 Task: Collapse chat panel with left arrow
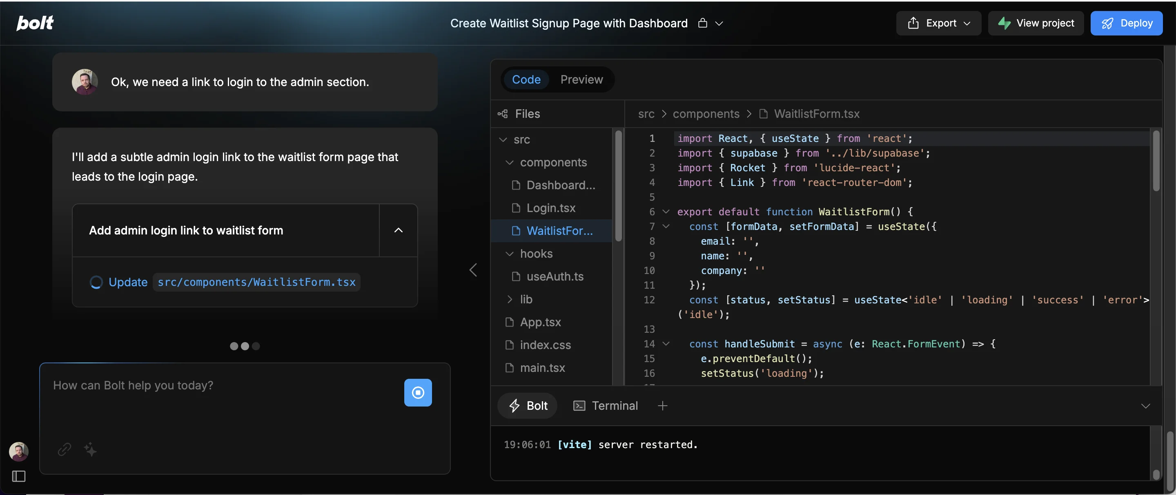473,270
